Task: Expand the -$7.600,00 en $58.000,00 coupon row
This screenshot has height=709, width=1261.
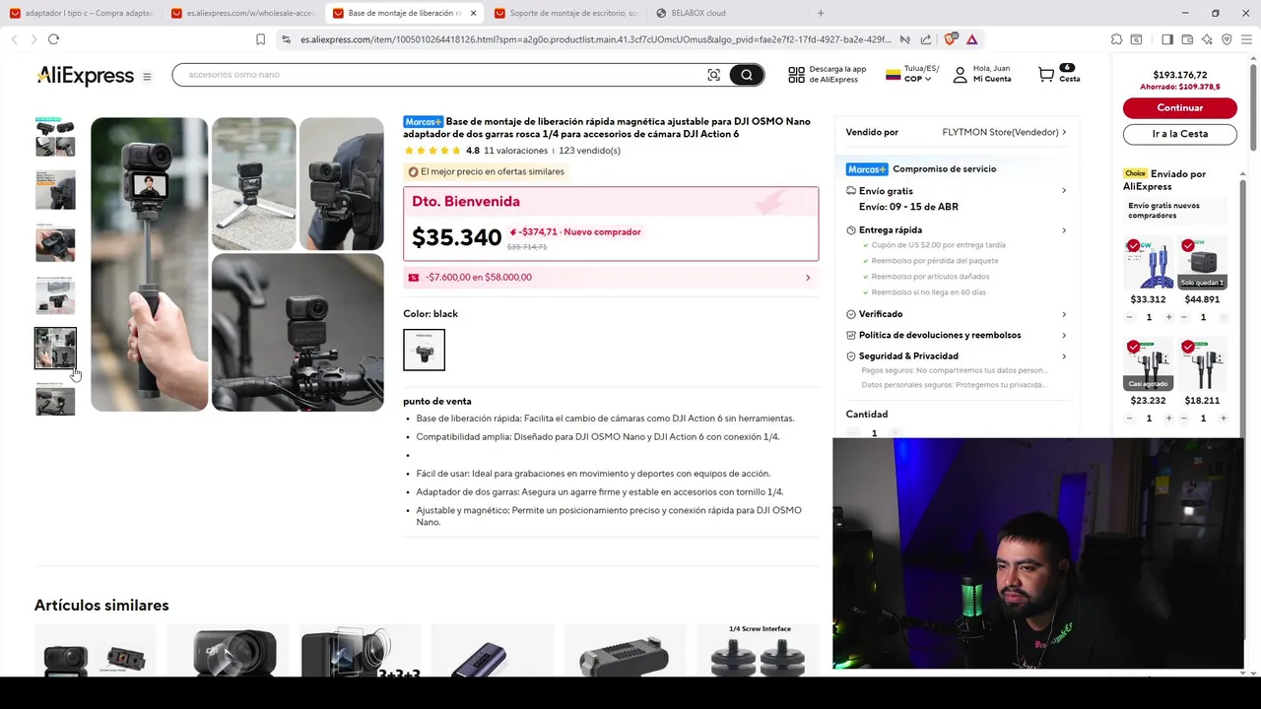Action: [611, 278]
